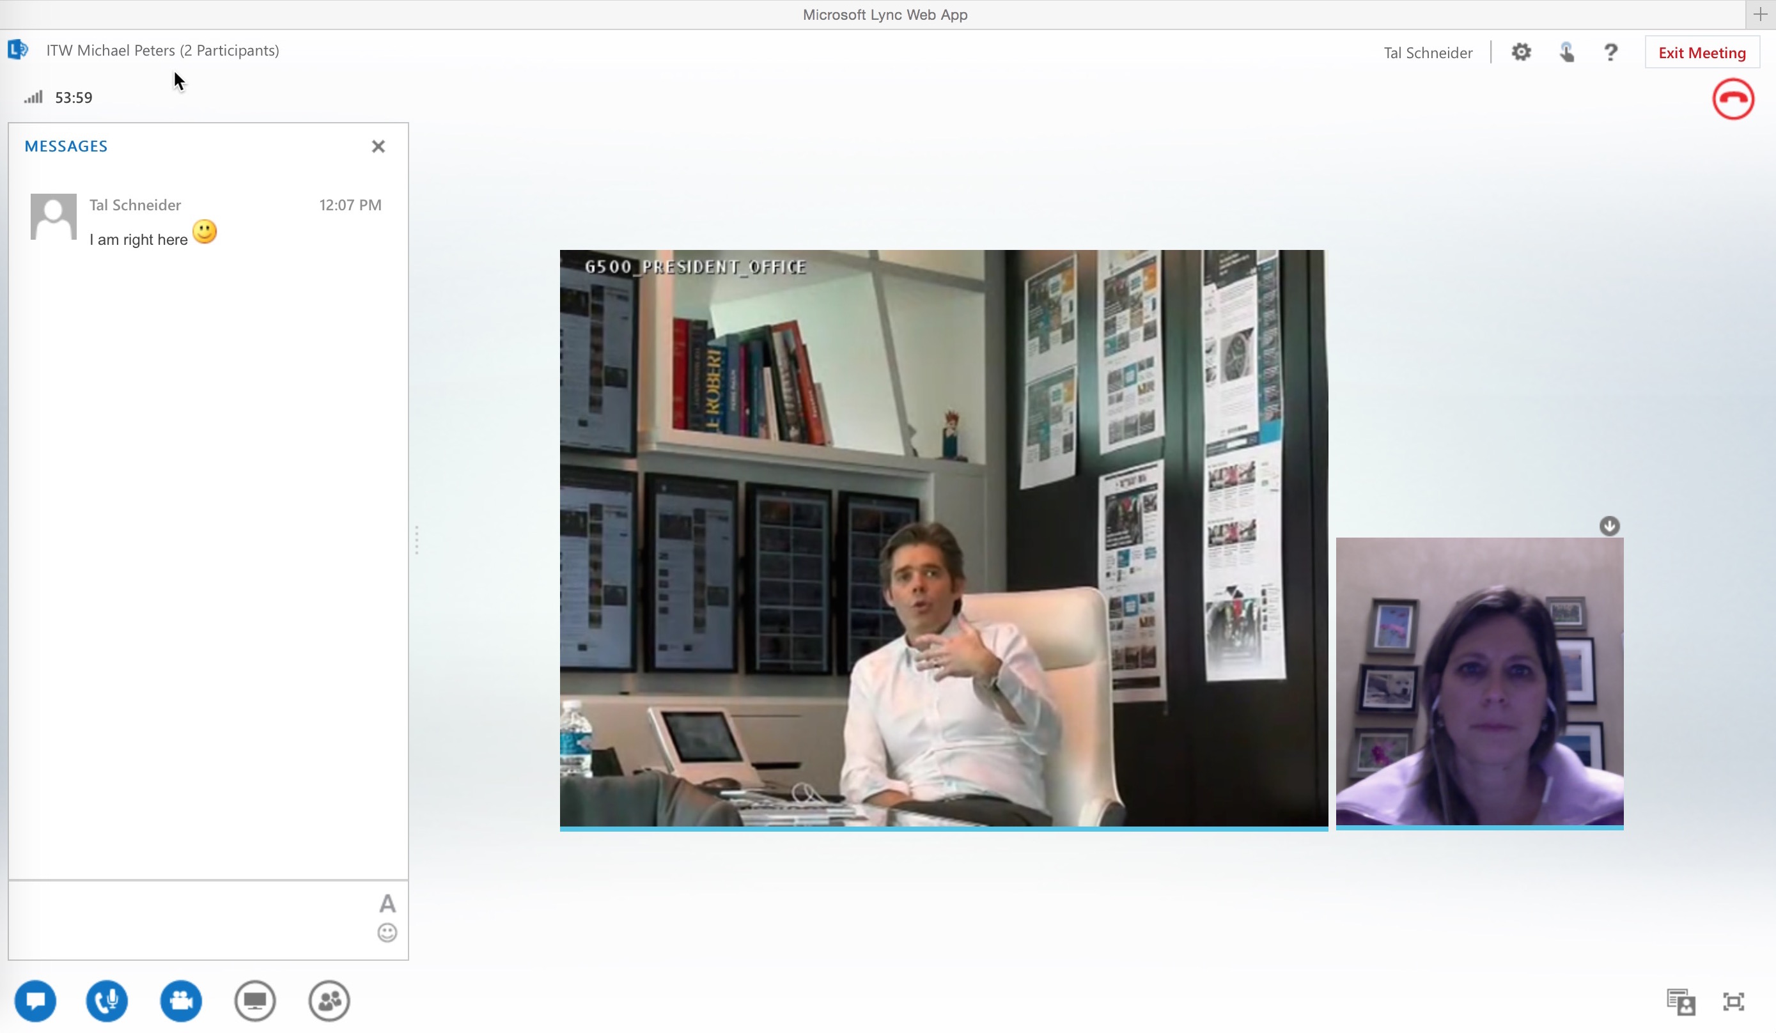The image size is (1776, 1033).
Task: Switch to full screen view
Action: pos(1733,1001)
